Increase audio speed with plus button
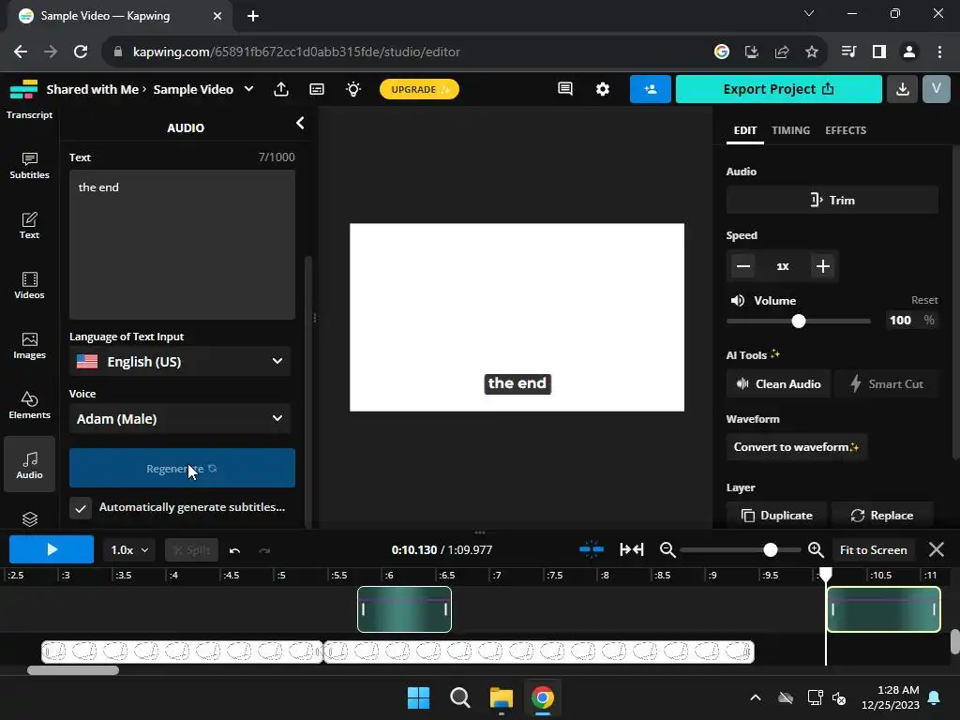 coord(823,266)
